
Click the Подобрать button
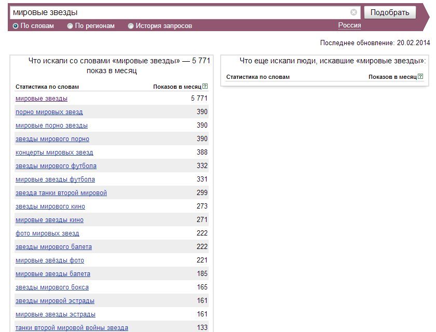click(x=390, y=12)
